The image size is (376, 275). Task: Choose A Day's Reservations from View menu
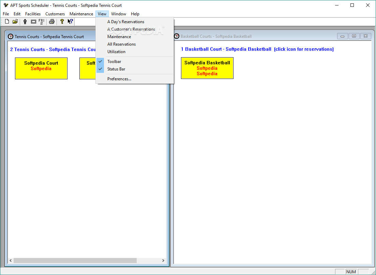click(135, 22)
